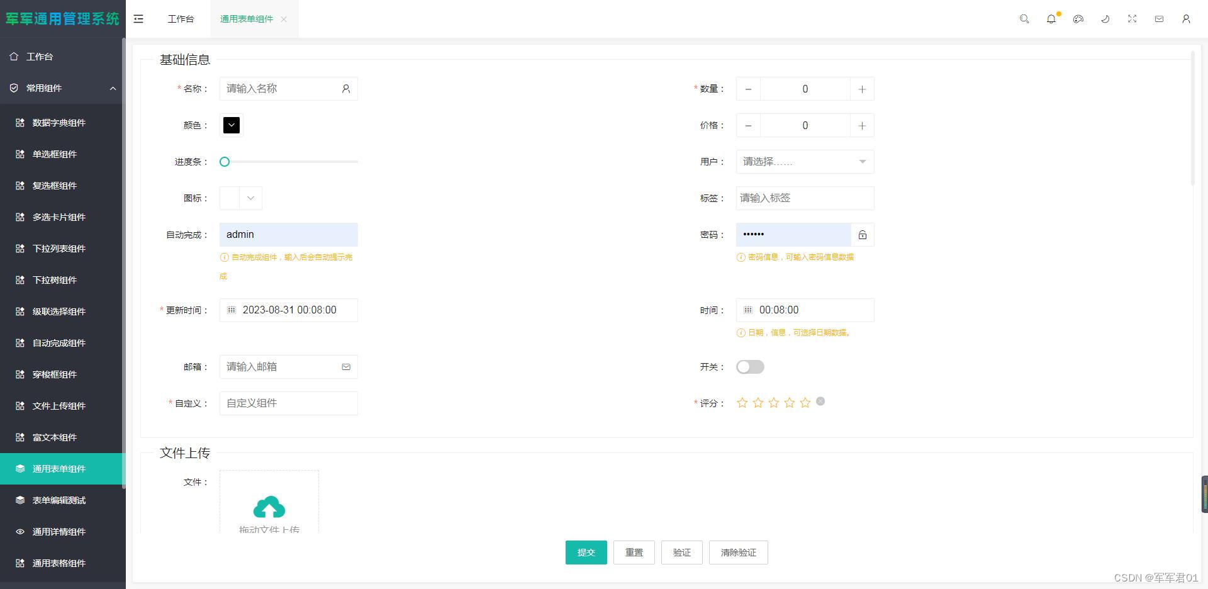This screenshot has width=1208, height=589.
Task: Open the message envelope icon
Action: click(1160, 19)
